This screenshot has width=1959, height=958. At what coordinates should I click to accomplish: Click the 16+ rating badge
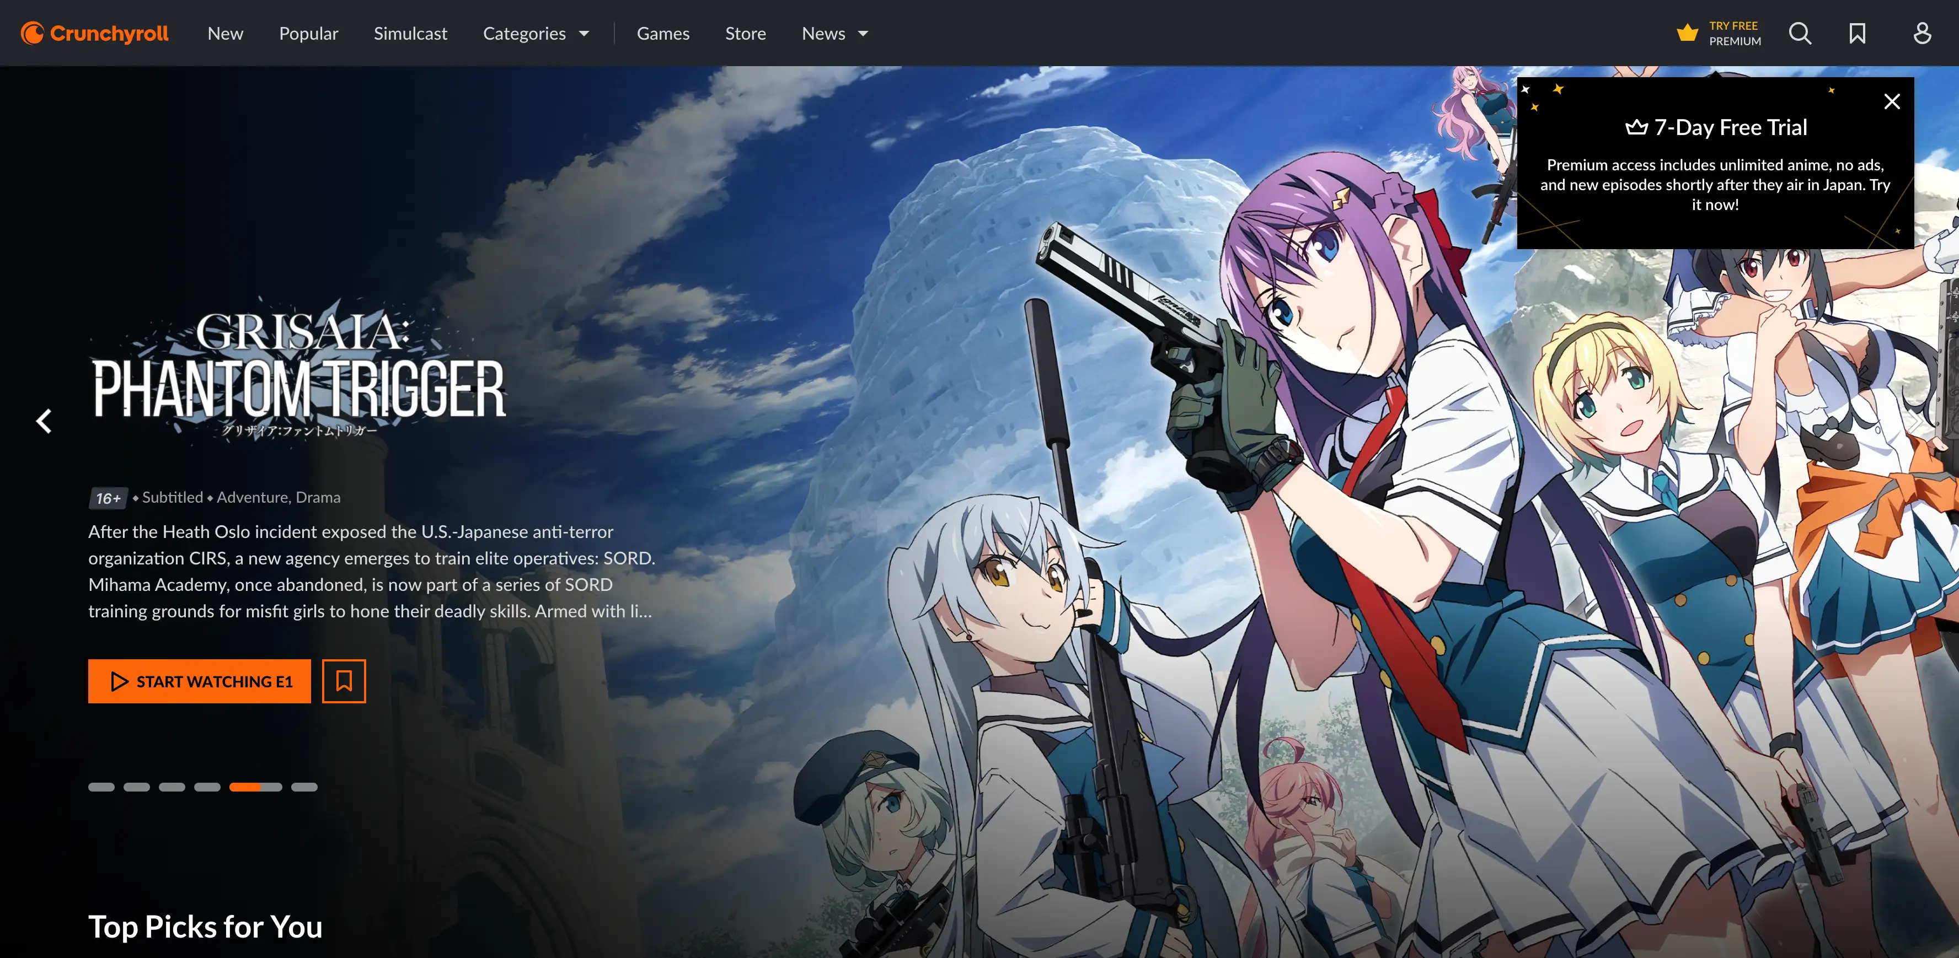coord(108,498)
